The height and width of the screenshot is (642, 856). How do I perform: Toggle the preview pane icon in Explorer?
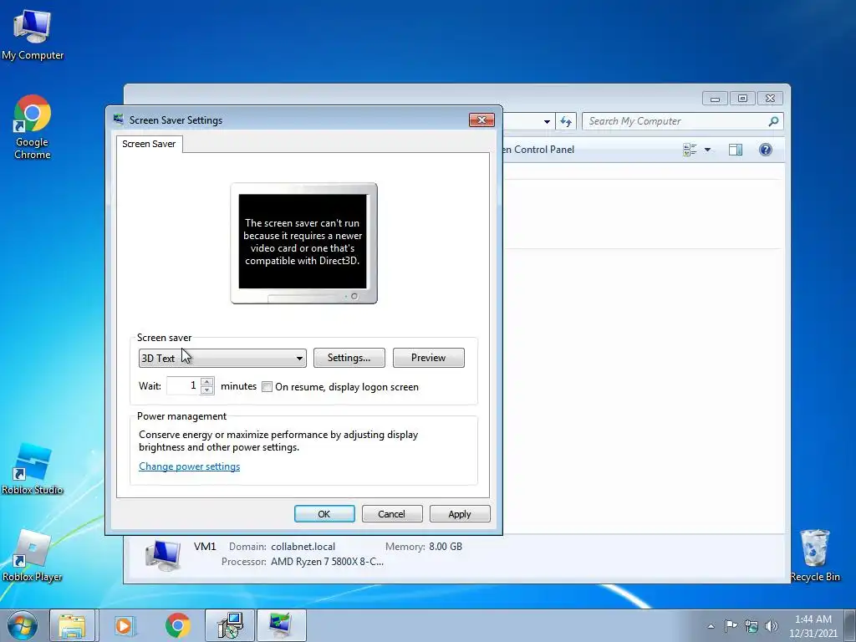click(x=736, y=150)
